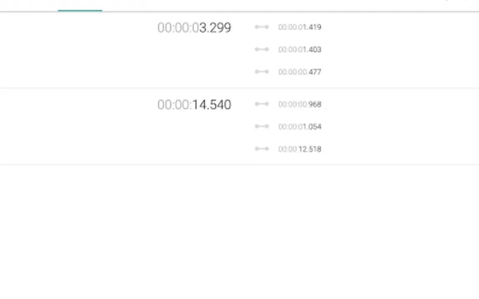The image size is (479, 299).
Task: Click the teal-underlined active tab
Action: click(x=80, y=6)
